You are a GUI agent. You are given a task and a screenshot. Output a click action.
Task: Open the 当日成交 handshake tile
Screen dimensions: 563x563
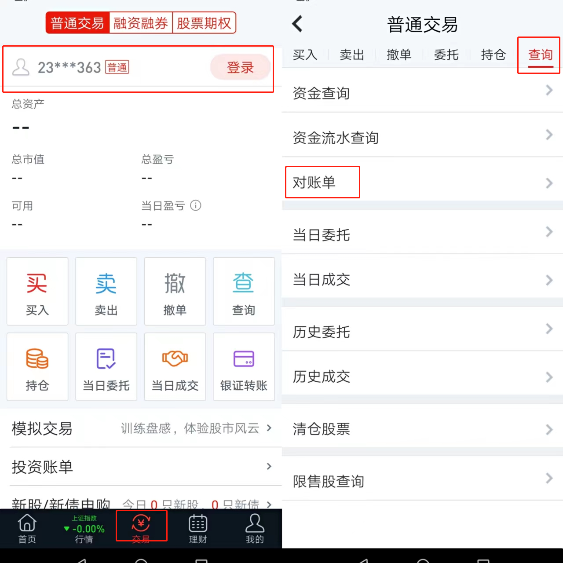coord(175,366)
